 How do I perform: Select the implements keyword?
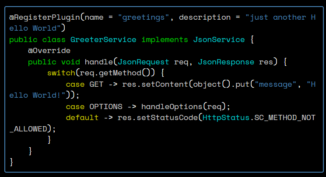[x=165, y=40]
